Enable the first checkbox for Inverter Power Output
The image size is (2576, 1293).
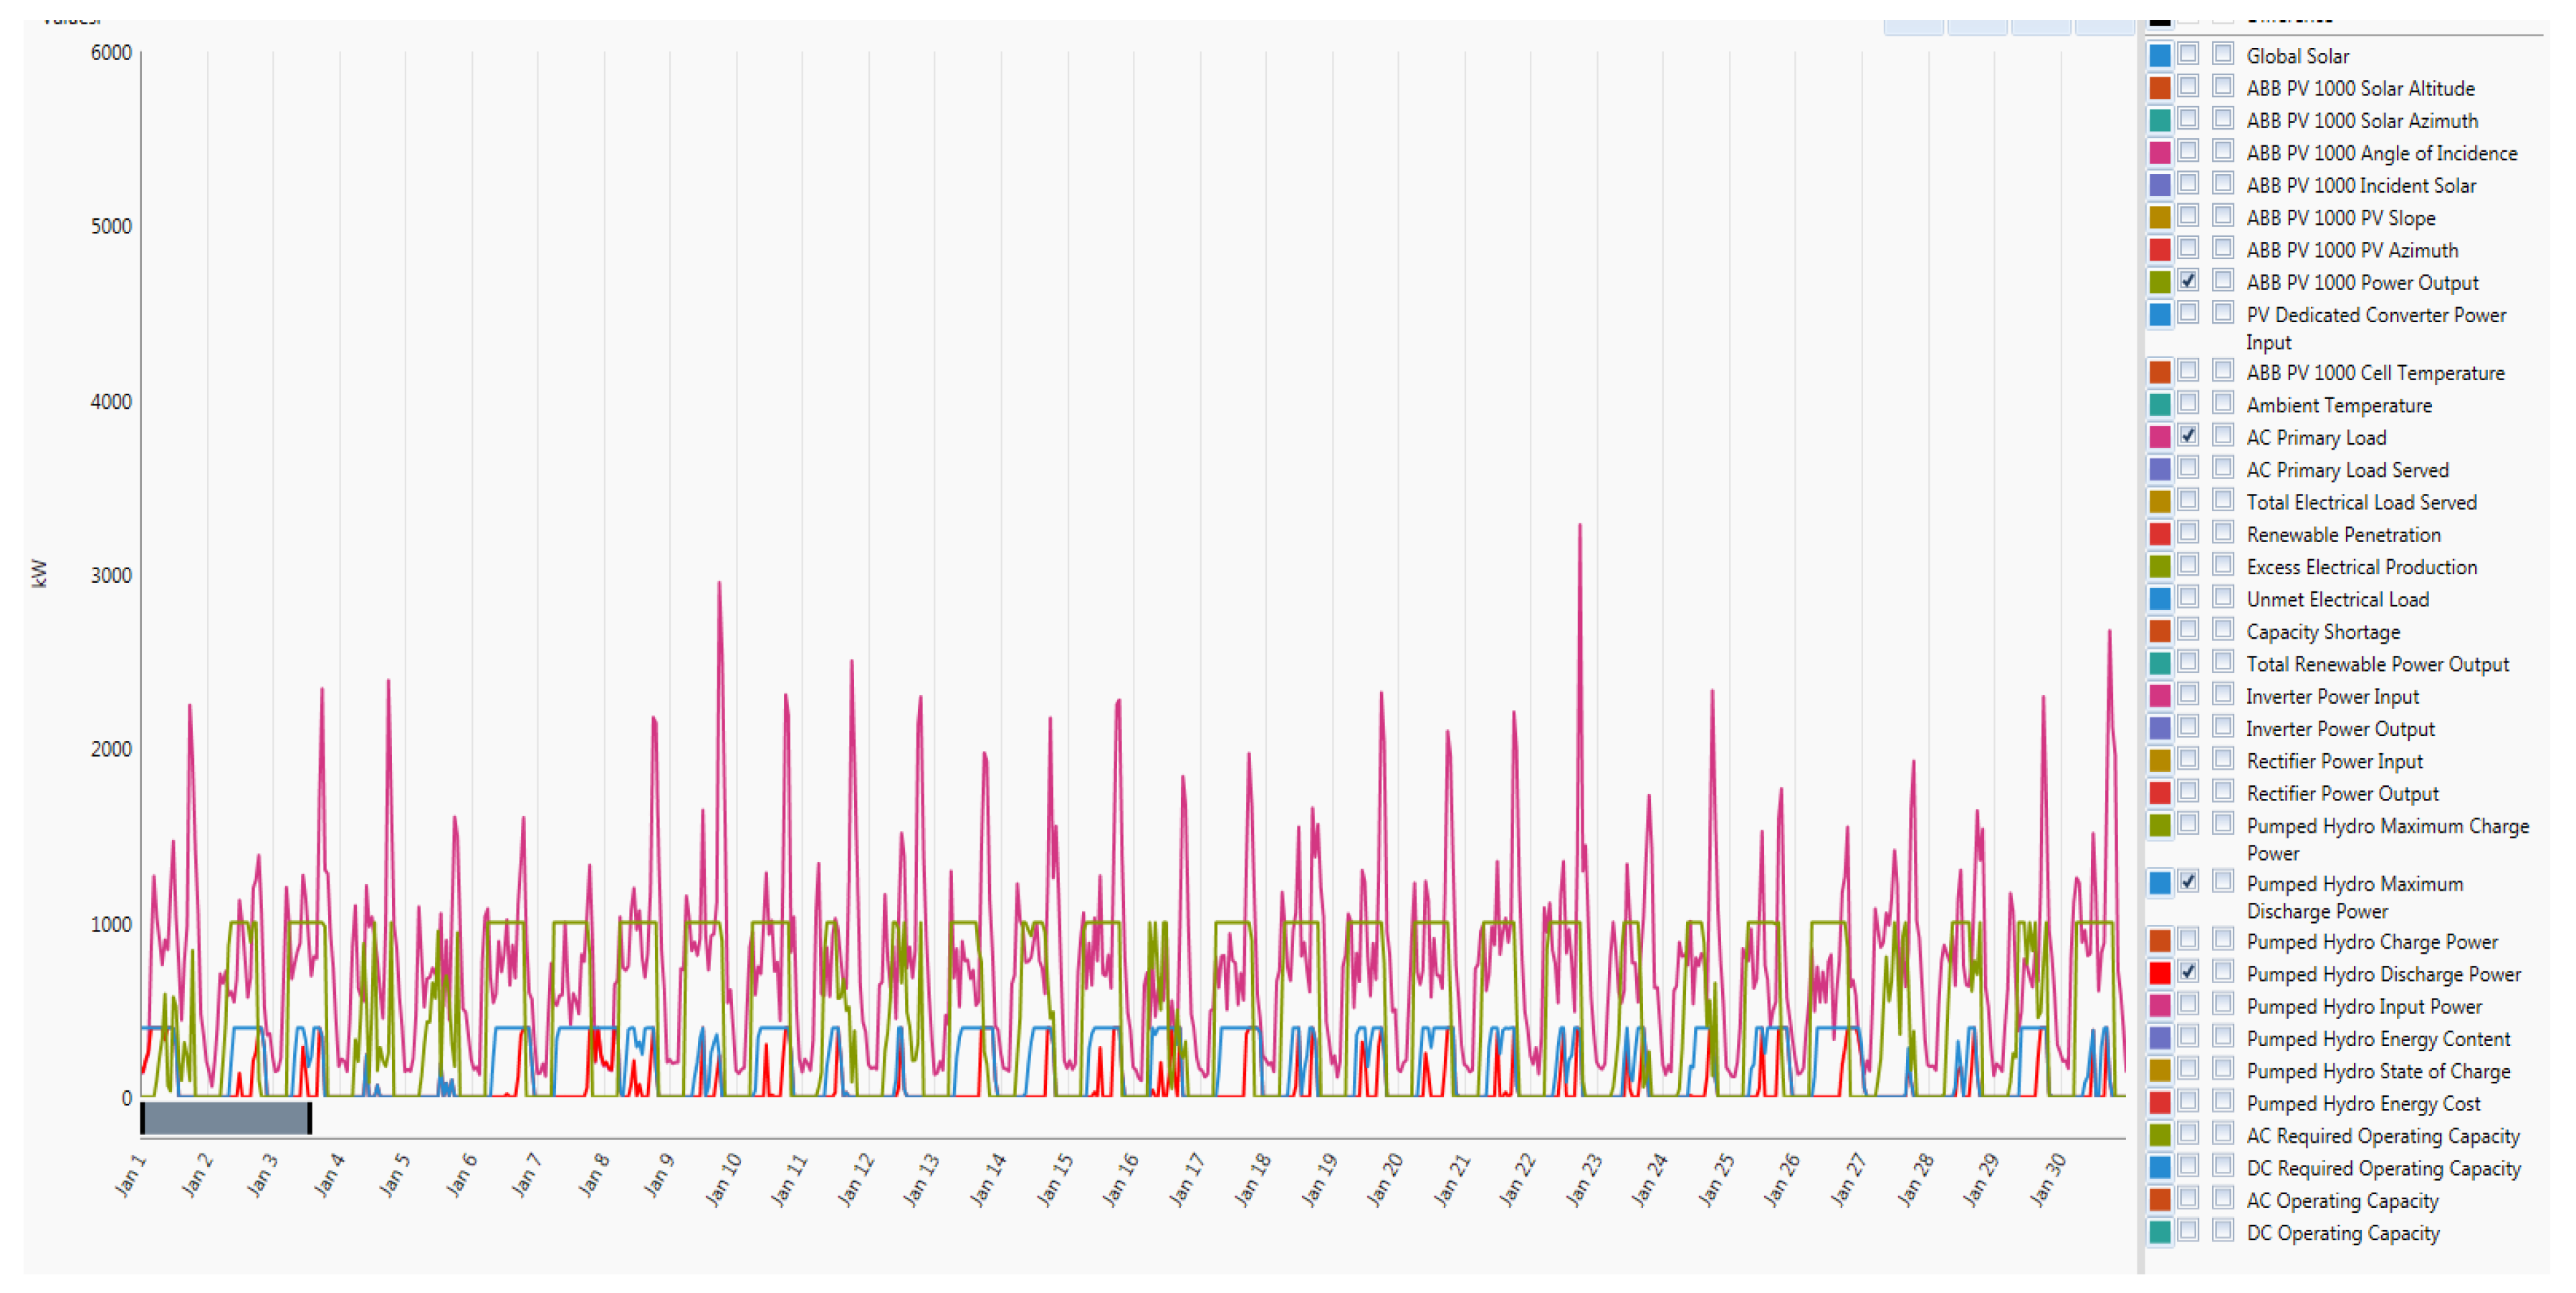[x=2188, y=727]
